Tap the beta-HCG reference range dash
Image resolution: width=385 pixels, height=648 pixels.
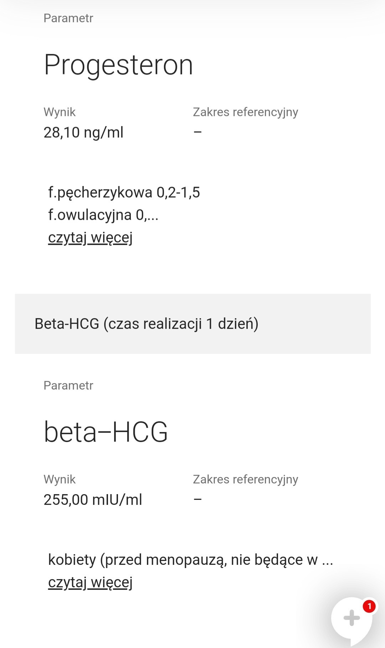tap(198, 499)
